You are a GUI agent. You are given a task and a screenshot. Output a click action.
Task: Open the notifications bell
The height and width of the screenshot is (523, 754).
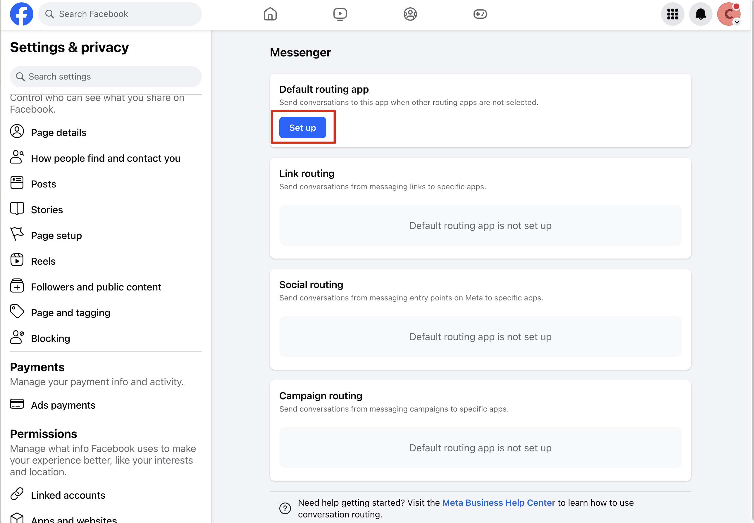[700, 14]
